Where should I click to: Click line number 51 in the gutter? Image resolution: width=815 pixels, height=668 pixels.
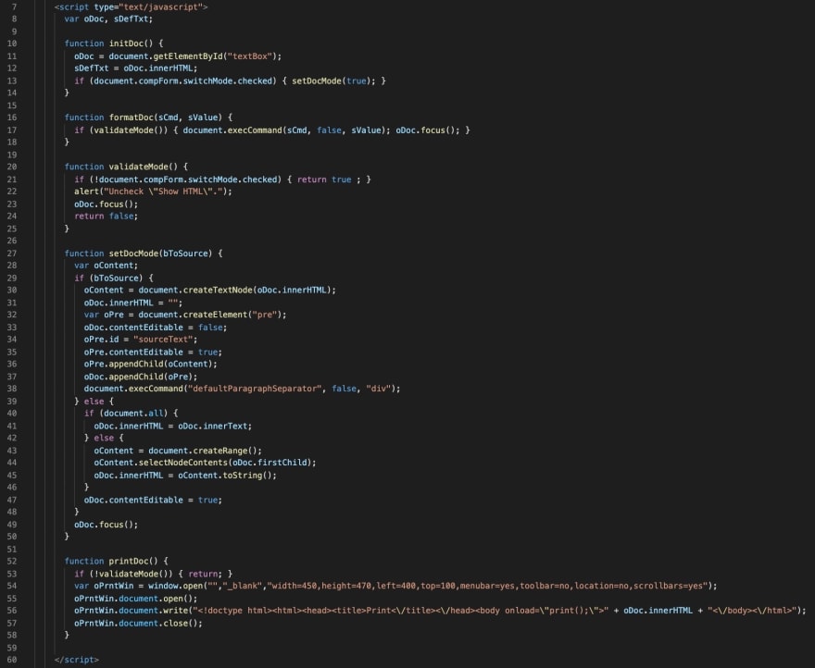(11, 550)
